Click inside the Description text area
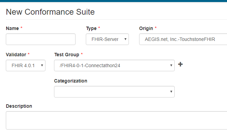This screenshot has height=135, width=227. (x=116, y=120)
